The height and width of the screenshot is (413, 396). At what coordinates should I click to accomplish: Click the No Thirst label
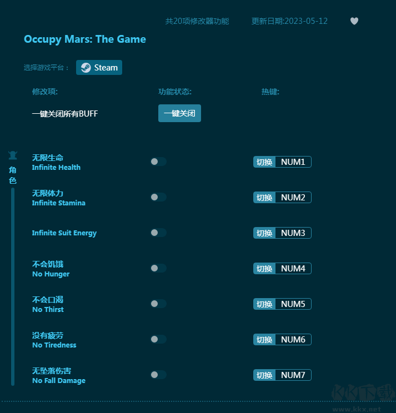(x=48, y=310)
